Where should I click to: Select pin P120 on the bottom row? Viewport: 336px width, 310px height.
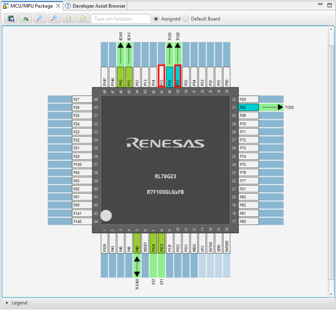(x=104, y=243)
